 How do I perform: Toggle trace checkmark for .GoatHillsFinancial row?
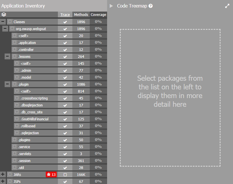point(65,119)
